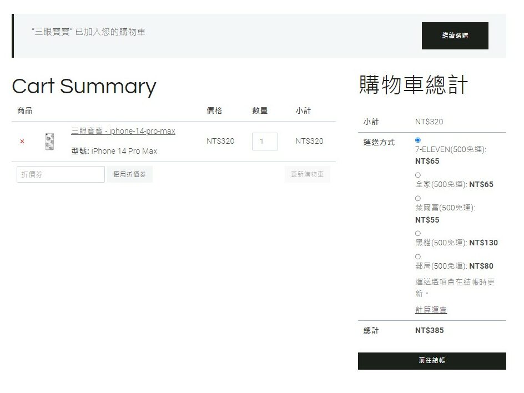Select the 7-ELEVEN shipping radio button
Viewport: 524px width, 393px height.
click(x=418, y=140)
